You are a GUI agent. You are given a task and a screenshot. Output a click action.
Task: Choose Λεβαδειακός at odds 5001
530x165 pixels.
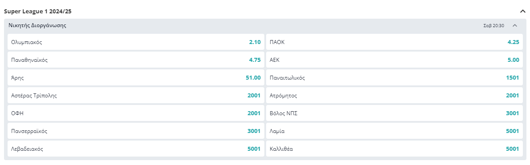136,149
